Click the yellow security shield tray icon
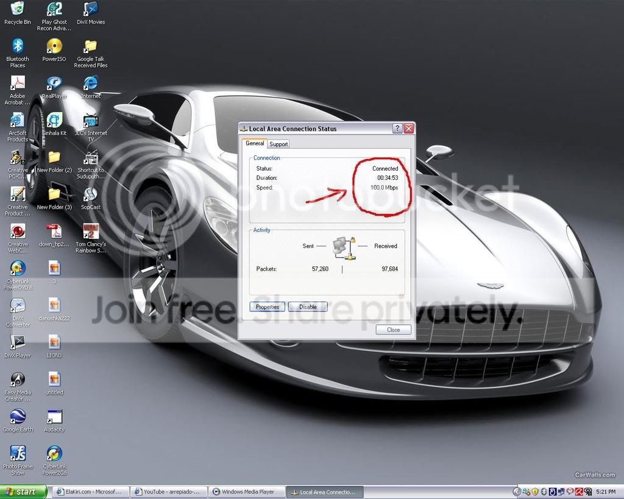Screen dimensions: 624x499 [535, 492]
